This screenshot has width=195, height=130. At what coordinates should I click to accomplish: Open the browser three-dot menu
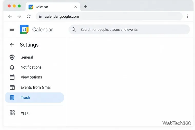[x=188, y=16]
